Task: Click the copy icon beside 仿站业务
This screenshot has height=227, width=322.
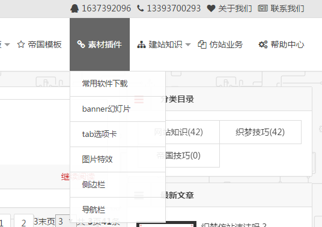Action: [x=202, y=44]
